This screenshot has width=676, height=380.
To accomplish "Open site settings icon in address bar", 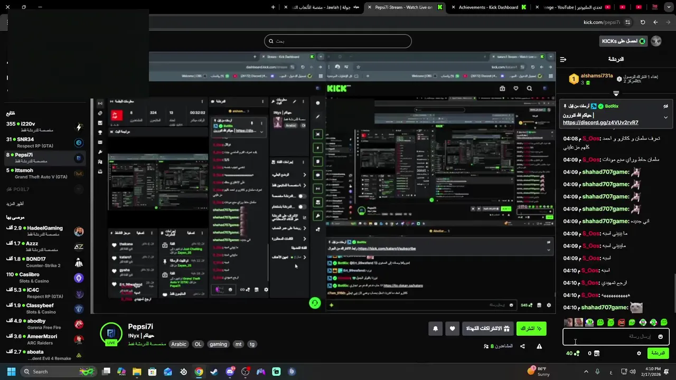I will 627,22.
